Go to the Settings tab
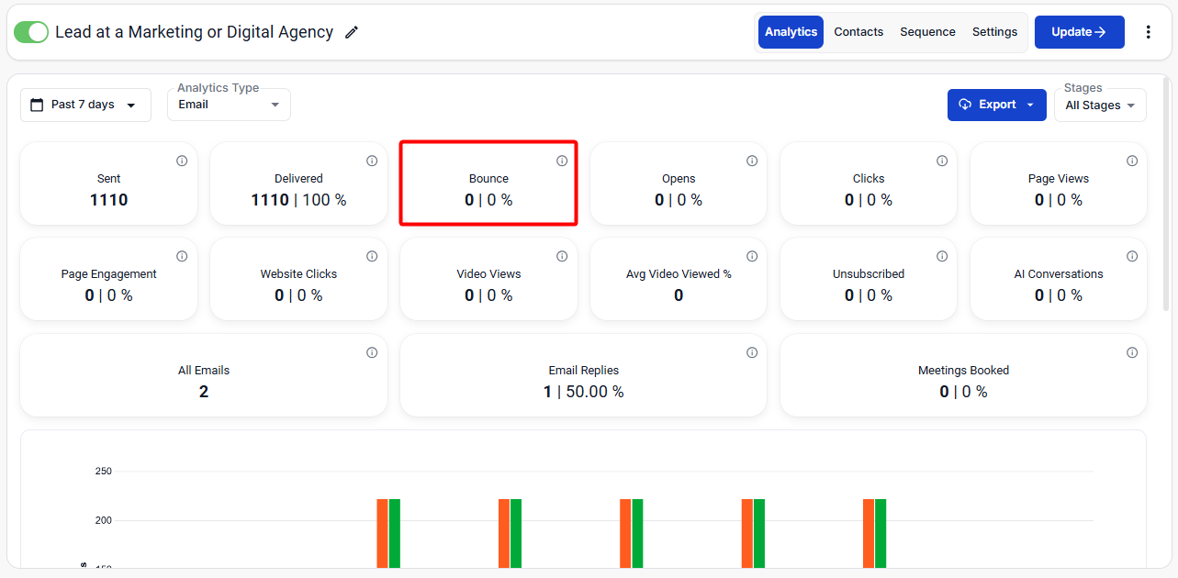This screenshot has height=578, width=1178. (994, 32)
